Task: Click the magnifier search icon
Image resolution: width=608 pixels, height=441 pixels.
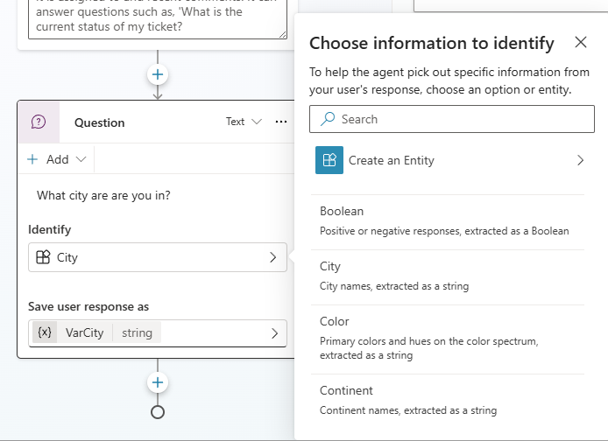Action: click(328, 119)
